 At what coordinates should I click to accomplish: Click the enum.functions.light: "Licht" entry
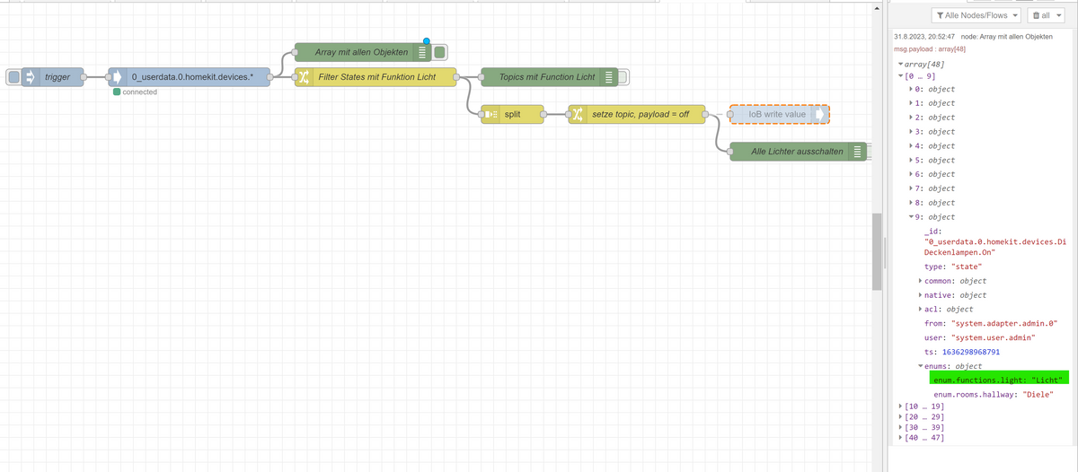999,380
